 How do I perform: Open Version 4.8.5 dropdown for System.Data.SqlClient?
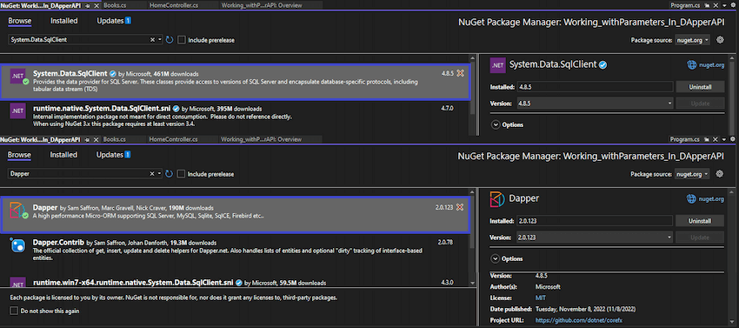click(595, 103)
